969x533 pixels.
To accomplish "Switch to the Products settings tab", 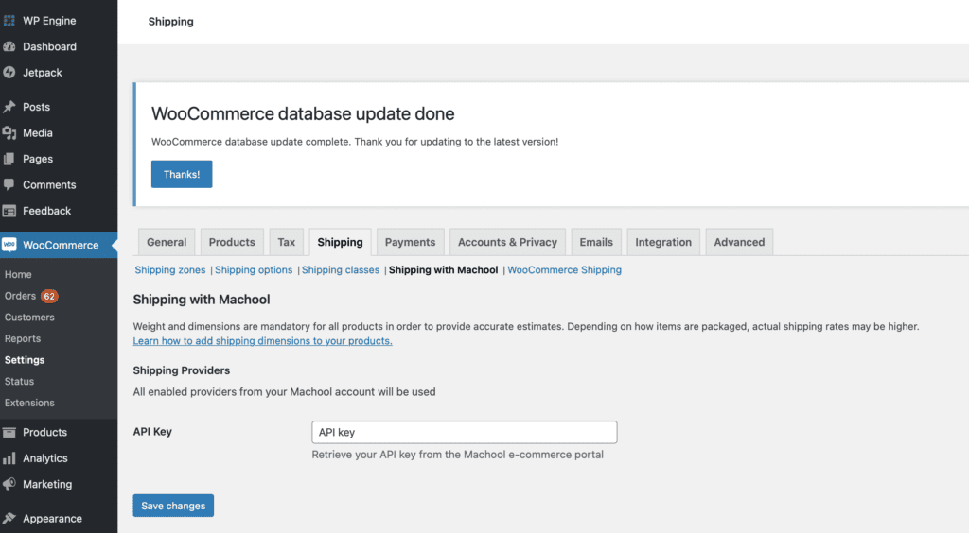I will [232, 242].
